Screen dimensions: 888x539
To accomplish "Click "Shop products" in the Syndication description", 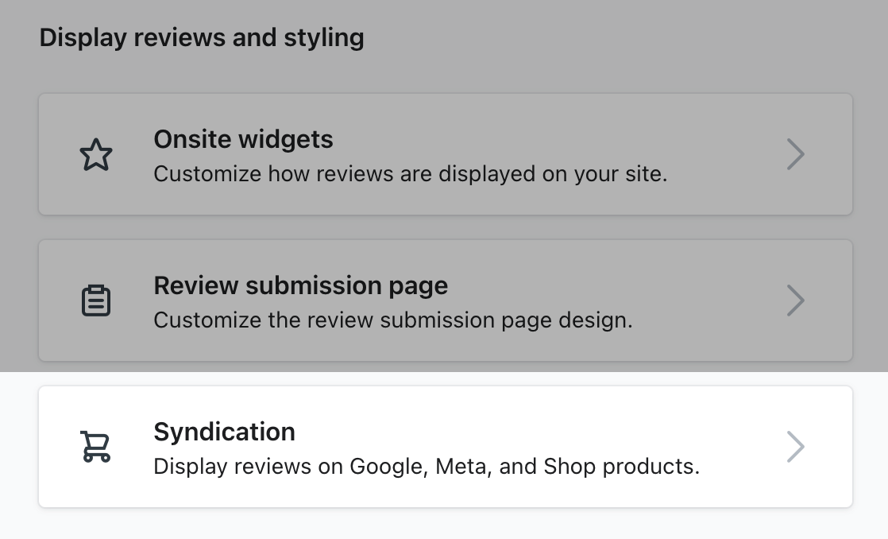I will [x=620, y=467].
